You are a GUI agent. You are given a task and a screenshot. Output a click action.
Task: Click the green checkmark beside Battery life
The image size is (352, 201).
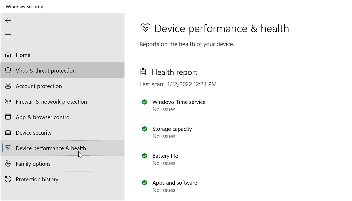pyautogui.click(x=144, y=156)
